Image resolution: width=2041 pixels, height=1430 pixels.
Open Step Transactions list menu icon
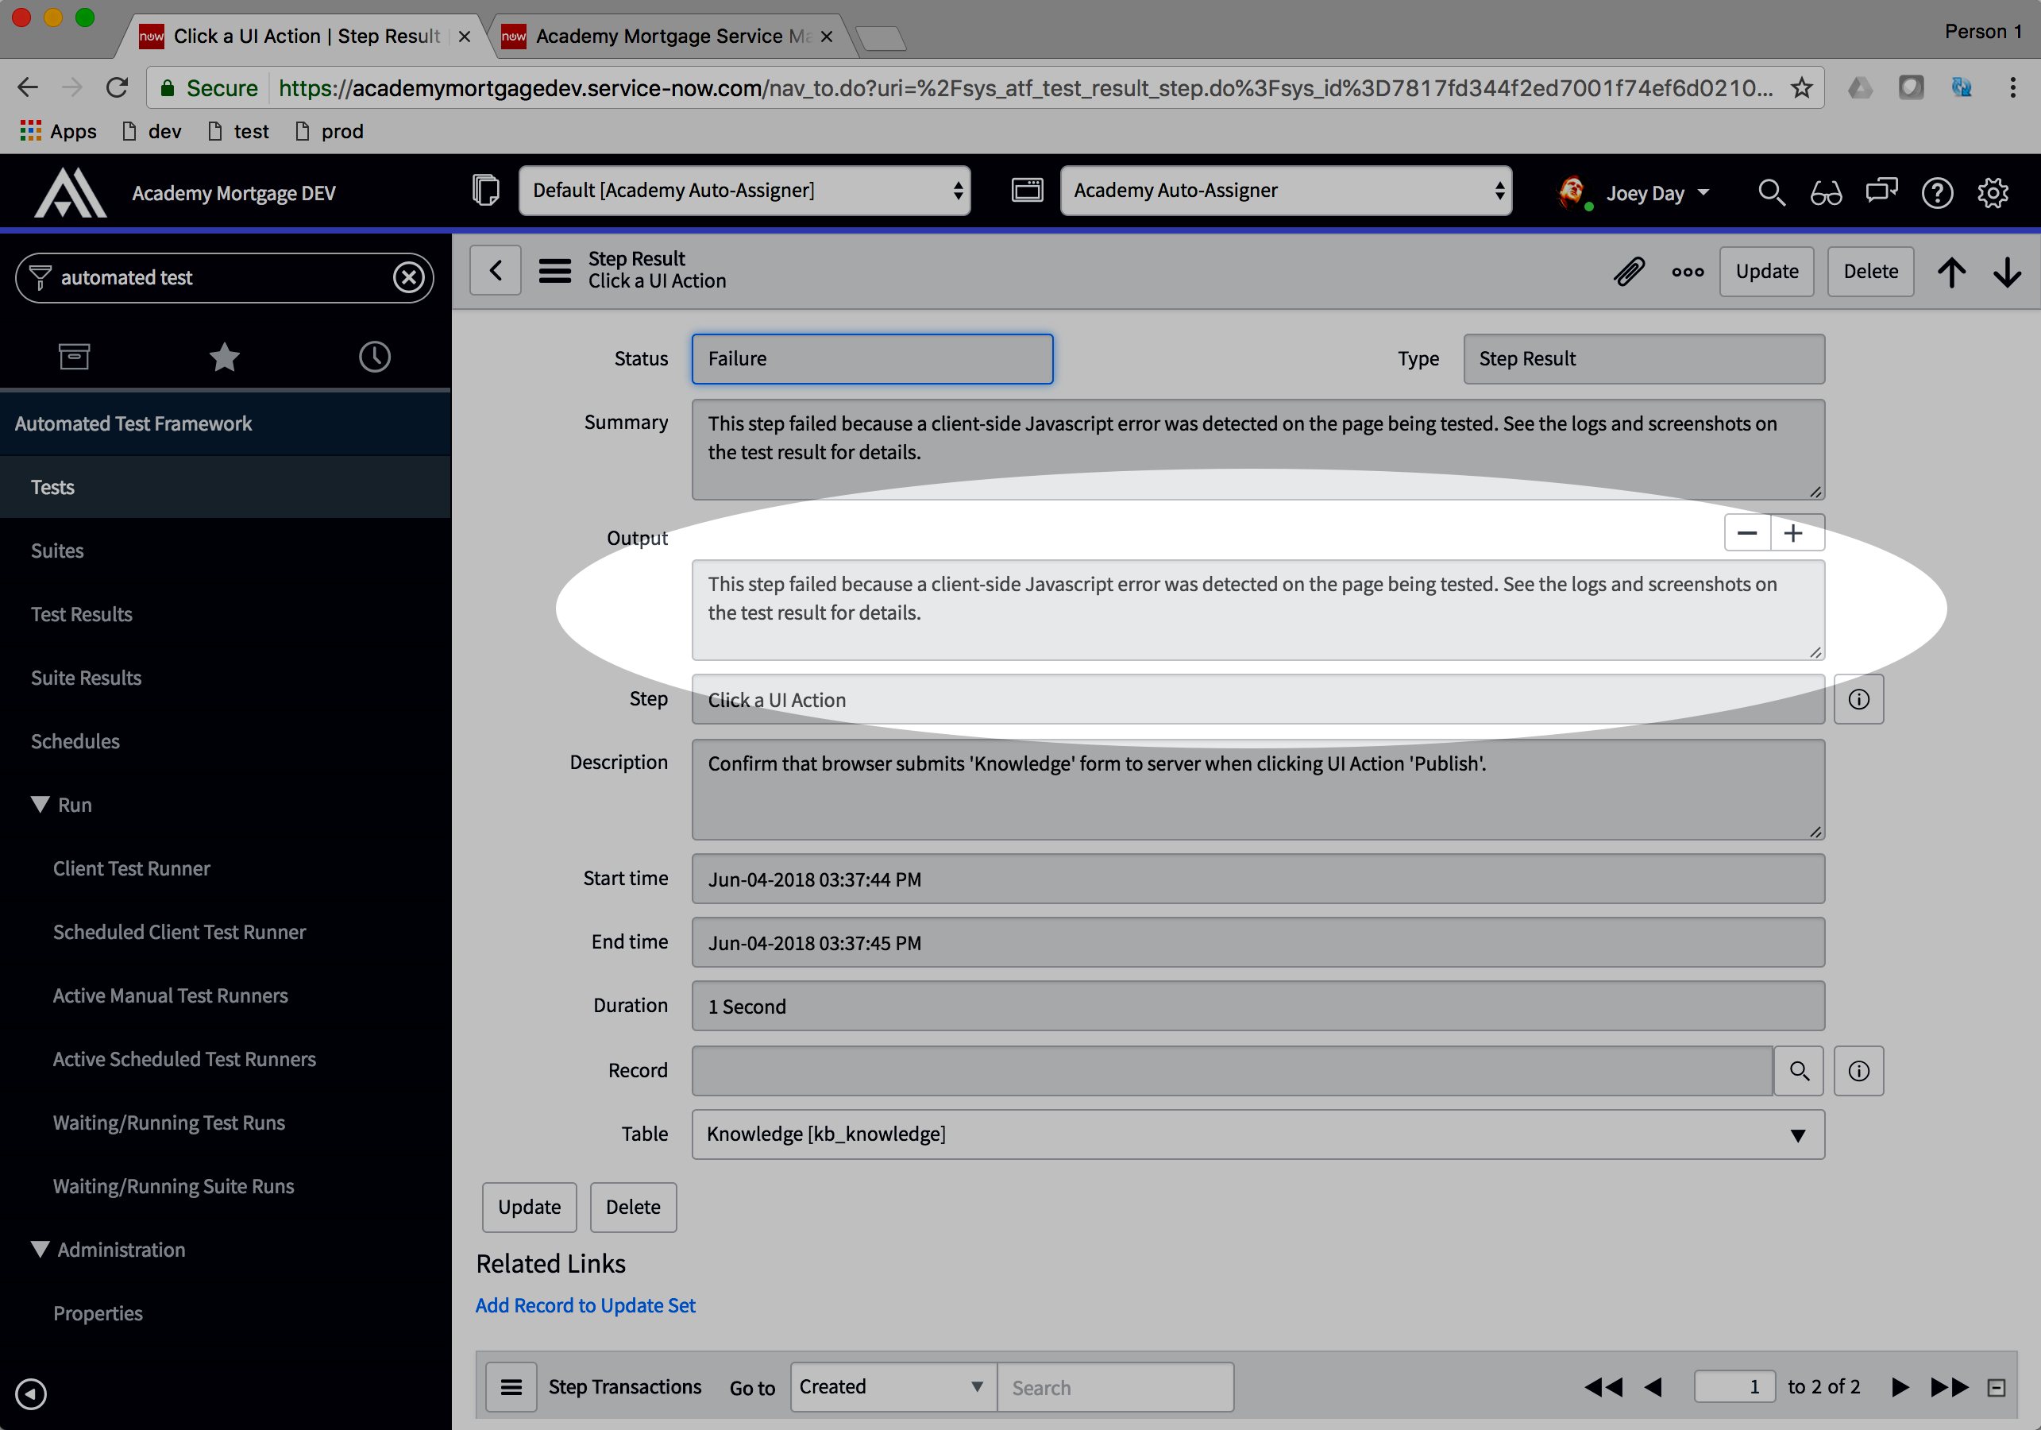click(x=511, y=1387)
